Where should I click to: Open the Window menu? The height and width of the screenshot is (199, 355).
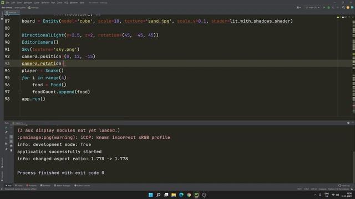pos(74,3)
